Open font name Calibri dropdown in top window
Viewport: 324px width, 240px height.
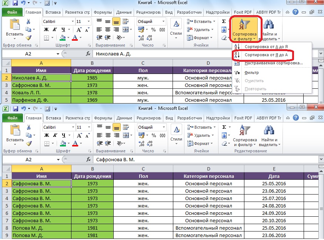click(73, 21)
